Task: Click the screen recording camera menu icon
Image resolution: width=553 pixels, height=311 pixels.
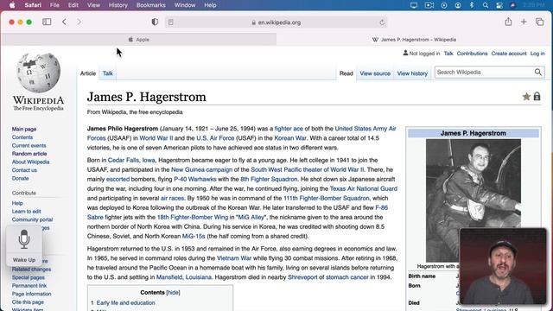Action: 429,5
